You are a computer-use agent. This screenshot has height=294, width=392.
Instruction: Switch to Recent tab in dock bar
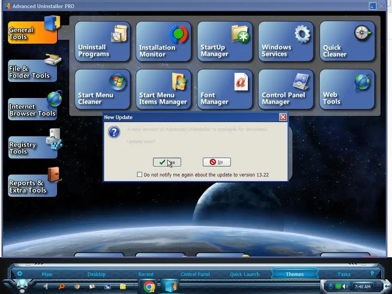[146, 274]
